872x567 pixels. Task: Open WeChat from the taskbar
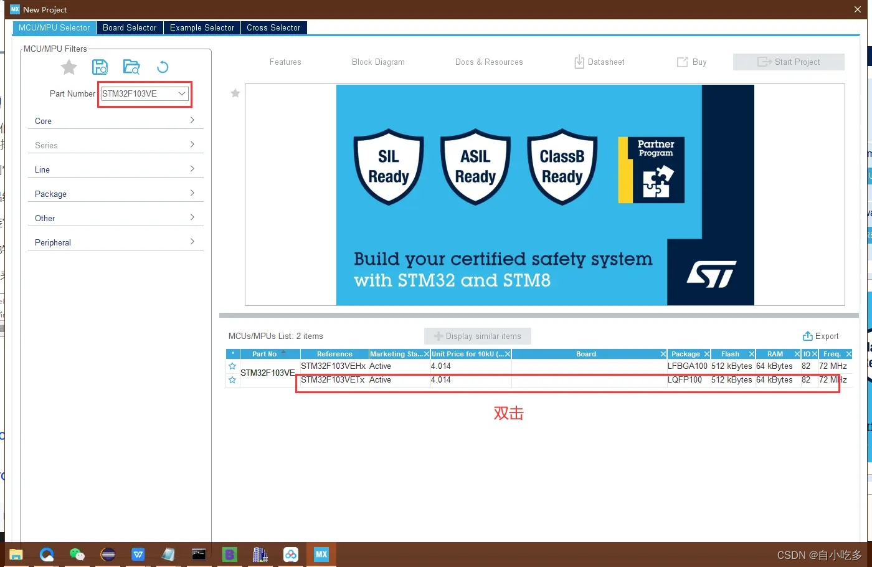click(x=77, y=554)
